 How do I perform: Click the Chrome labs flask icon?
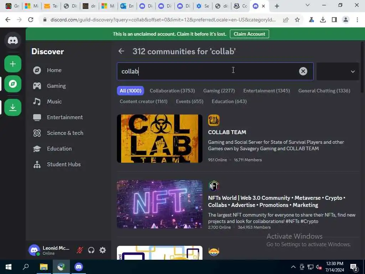312,20
